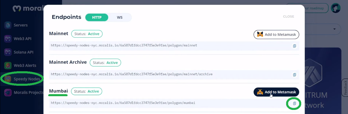Add Mumbai to Metamask

click(276, 92)
